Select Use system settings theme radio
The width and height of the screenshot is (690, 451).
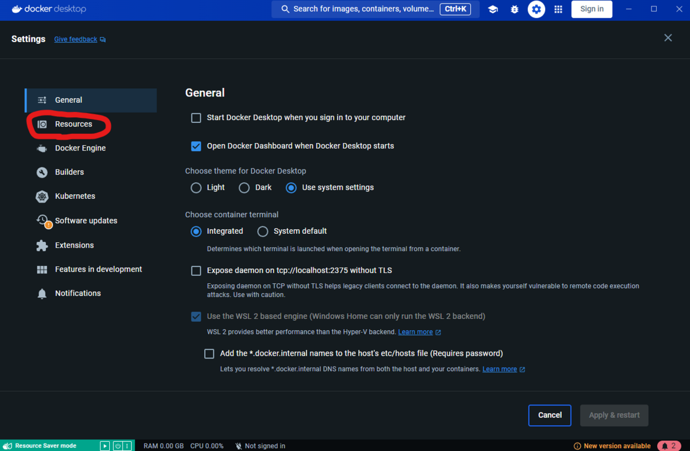pyautogui.click(x=292, y=188)
